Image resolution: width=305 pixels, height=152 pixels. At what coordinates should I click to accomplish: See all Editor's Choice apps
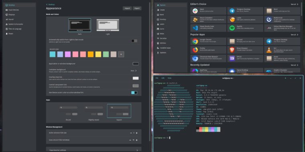point(295,4)
